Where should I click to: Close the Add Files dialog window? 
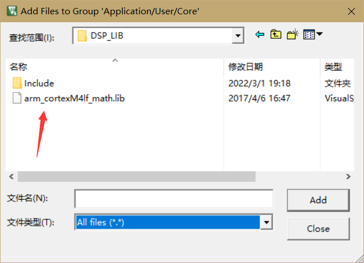coord(351,11)
